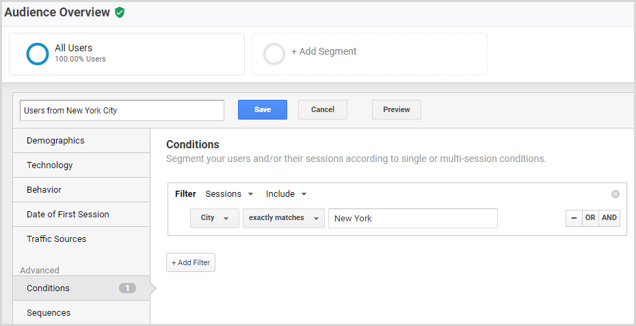
Task: Save the segment
Action: click(x=263, y=109)
